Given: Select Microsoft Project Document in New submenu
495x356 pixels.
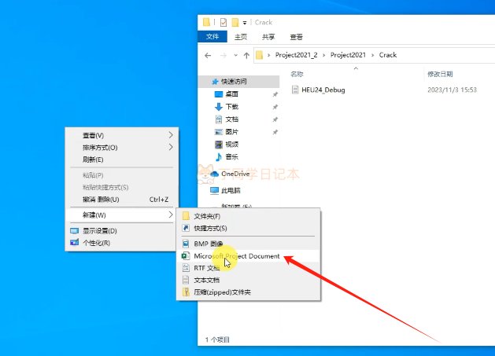Looking at the screenshot, I should tap(249, 256).
